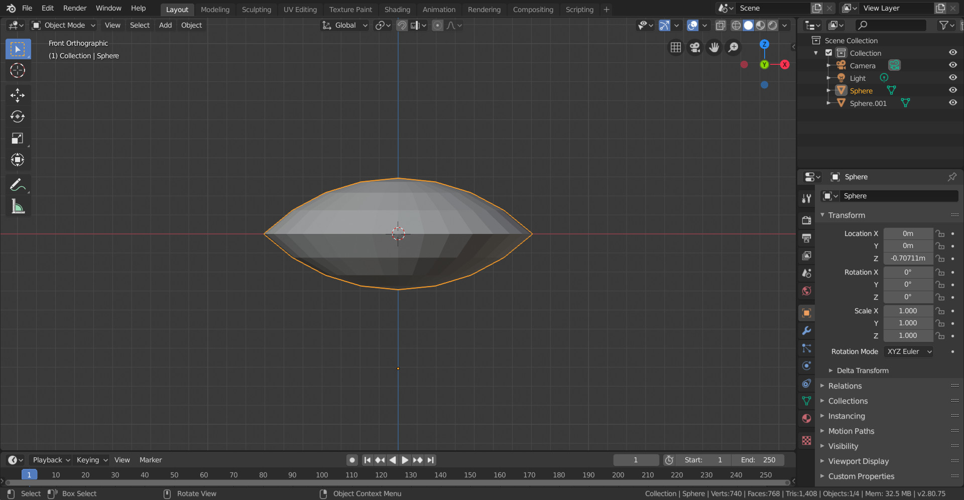Screen dimensions: 964x500
Task: Expand the Delta Transform section
Action: coord(862,370)
